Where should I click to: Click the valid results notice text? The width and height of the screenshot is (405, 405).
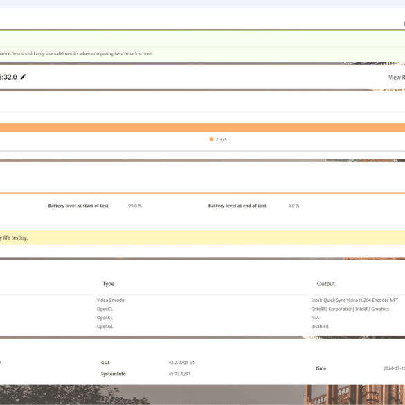click(x=76, y=54)
